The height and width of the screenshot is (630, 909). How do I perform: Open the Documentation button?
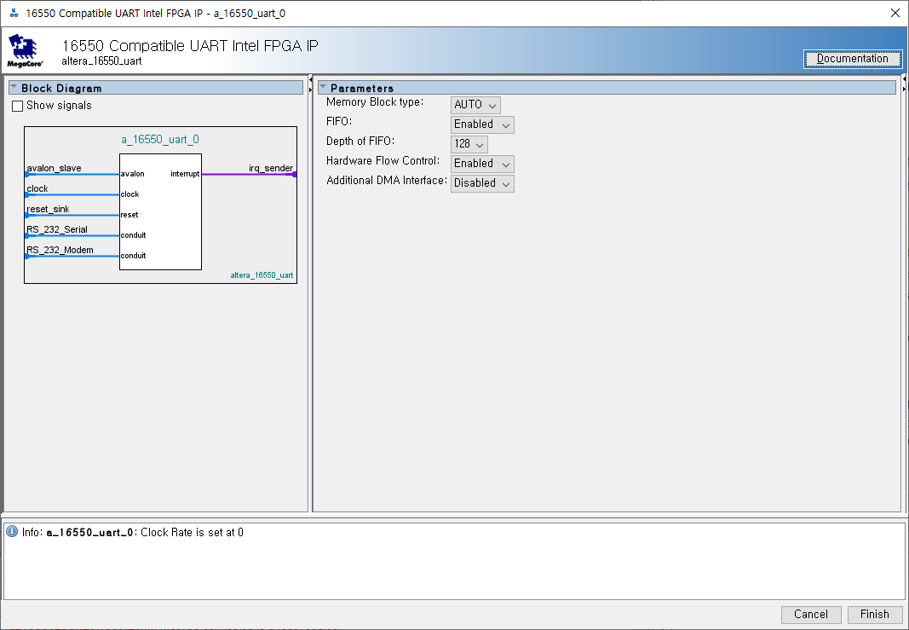852,59
